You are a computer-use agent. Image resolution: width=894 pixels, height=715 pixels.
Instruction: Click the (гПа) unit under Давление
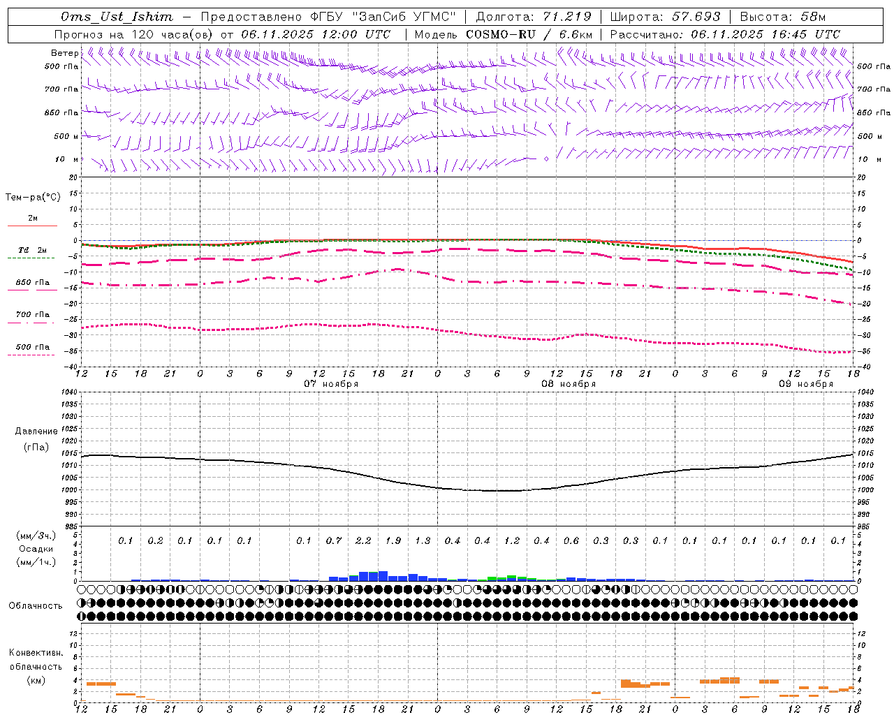[x=36, y=448]
